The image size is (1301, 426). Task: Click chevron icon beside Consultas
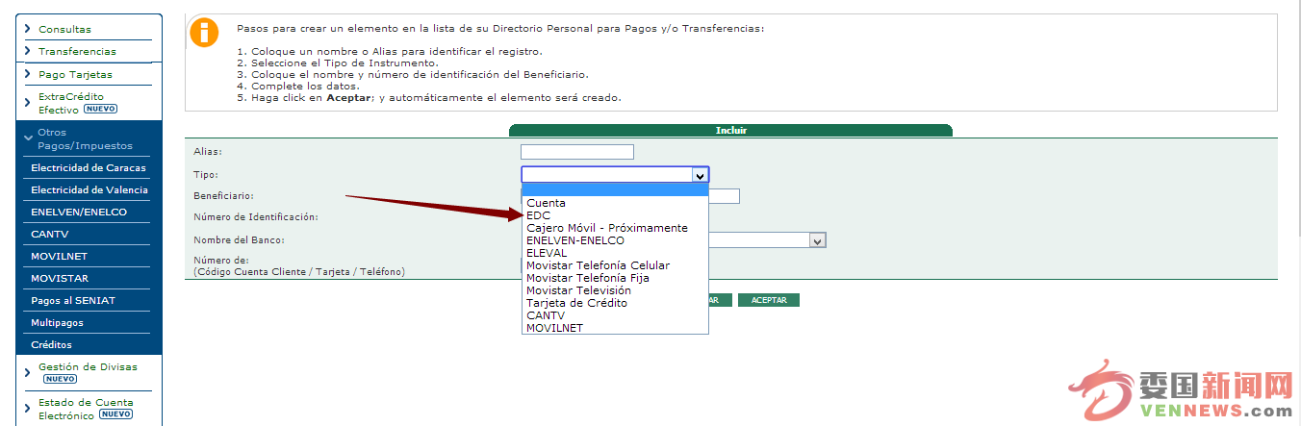pyautogui.click(x=28, y=29)
